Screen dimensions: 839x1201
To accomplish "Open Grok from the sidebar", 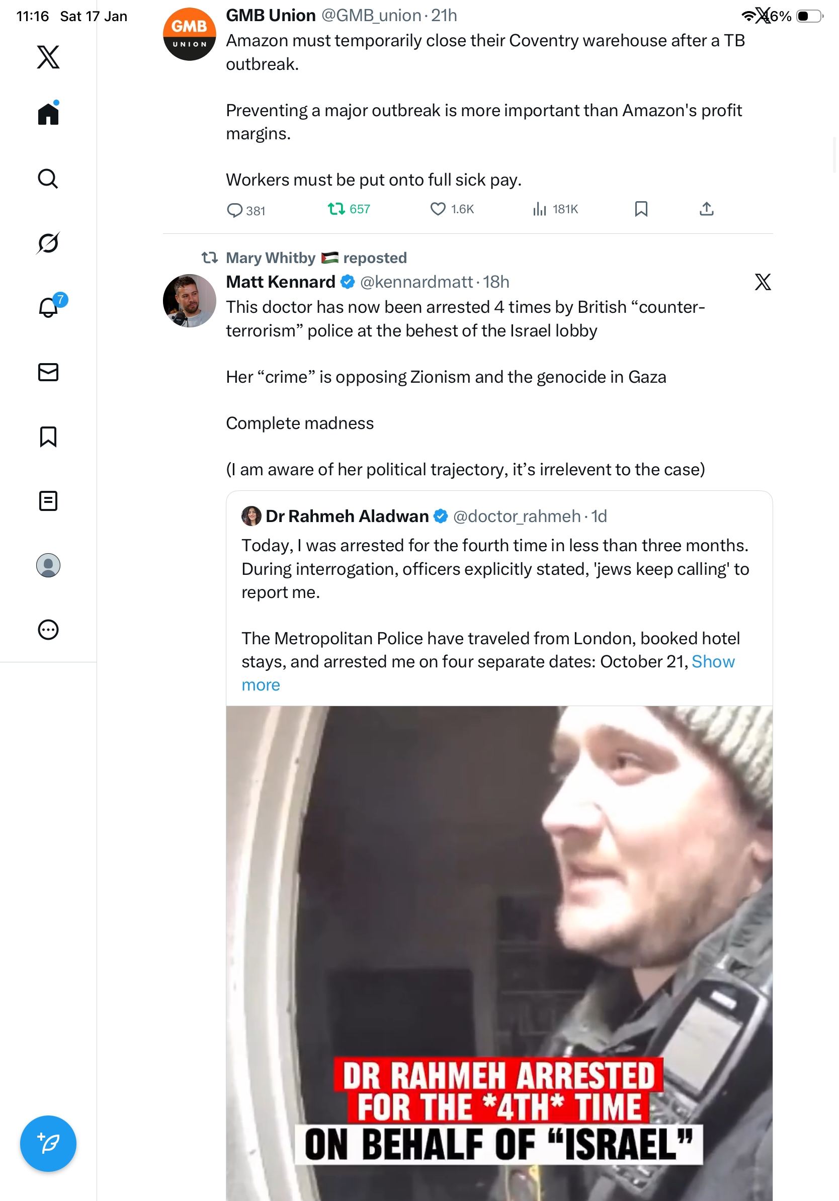I will [48, 243].
